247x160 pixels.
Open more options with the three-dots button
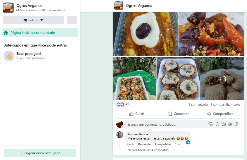click(72, 20)
